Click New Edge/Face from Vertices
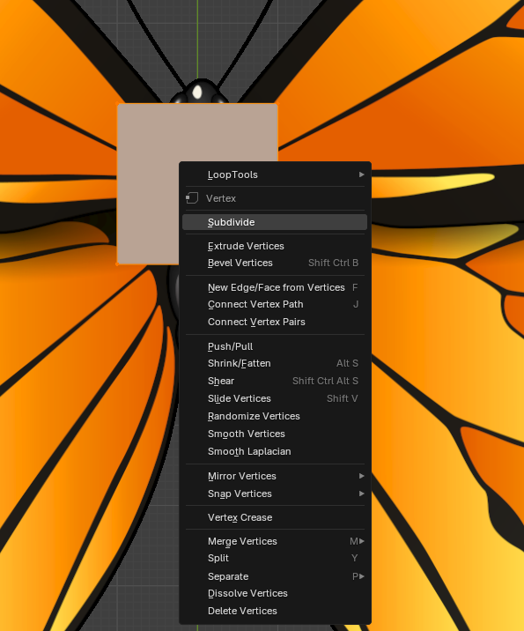 pos(275,287)
